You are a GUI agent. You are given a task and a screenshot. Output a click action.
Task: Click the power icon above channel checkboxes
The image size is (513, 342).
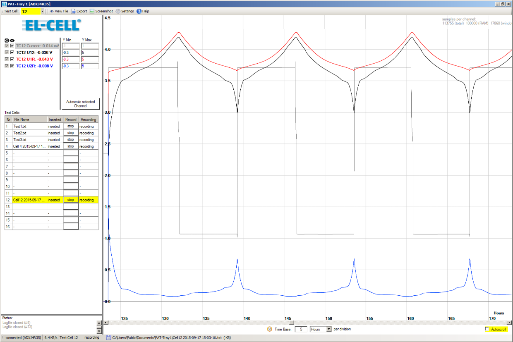(7, 41)
